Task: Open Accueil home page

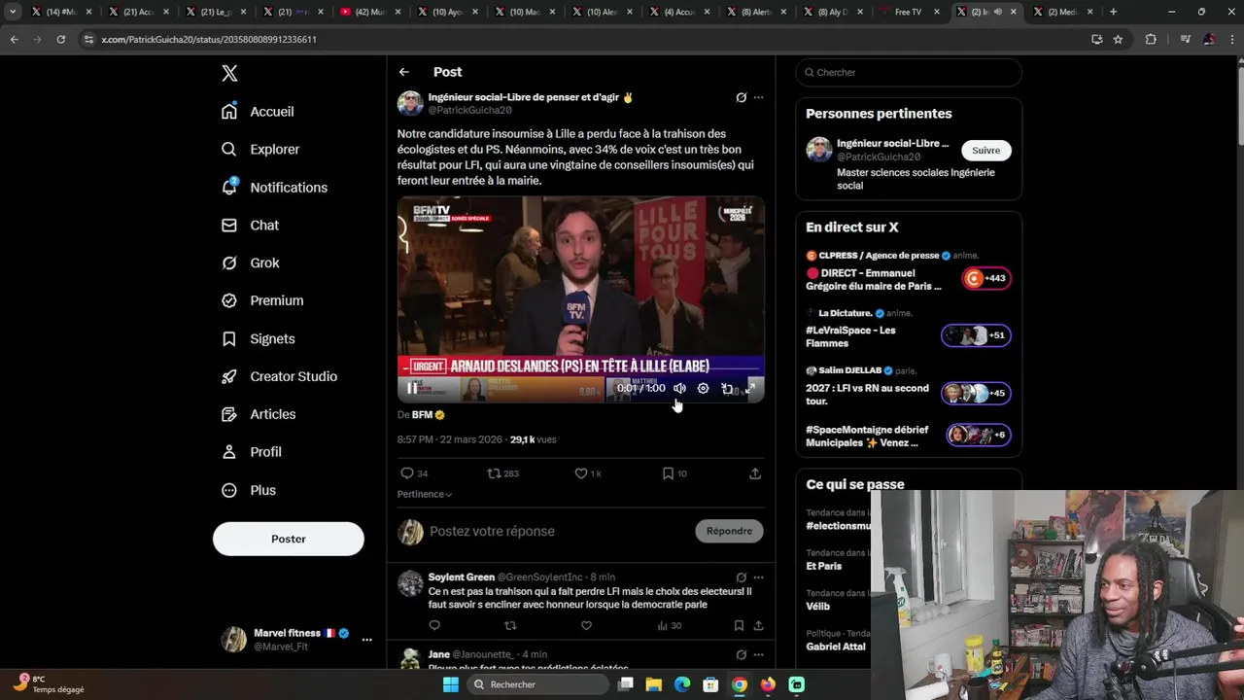Action: [258, 112]
